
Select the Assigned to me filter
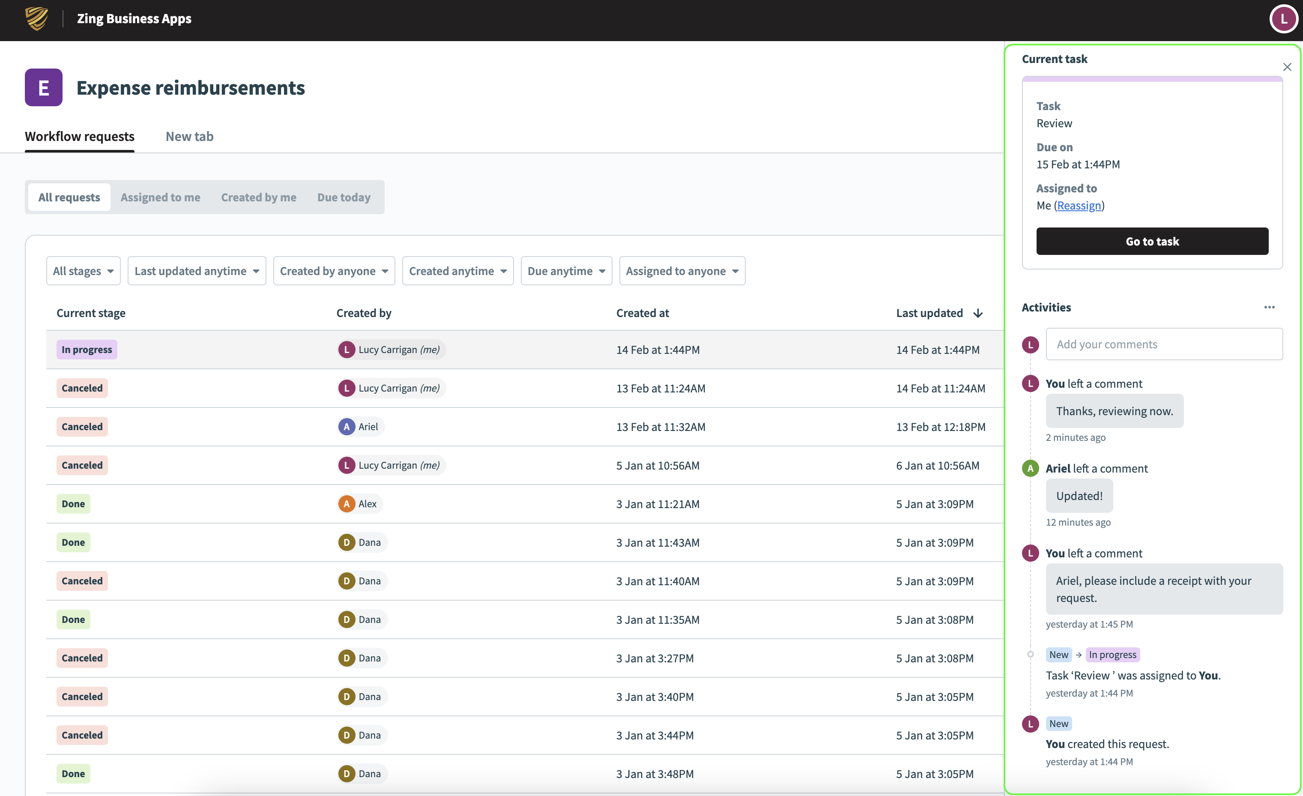tap(160, 197)
